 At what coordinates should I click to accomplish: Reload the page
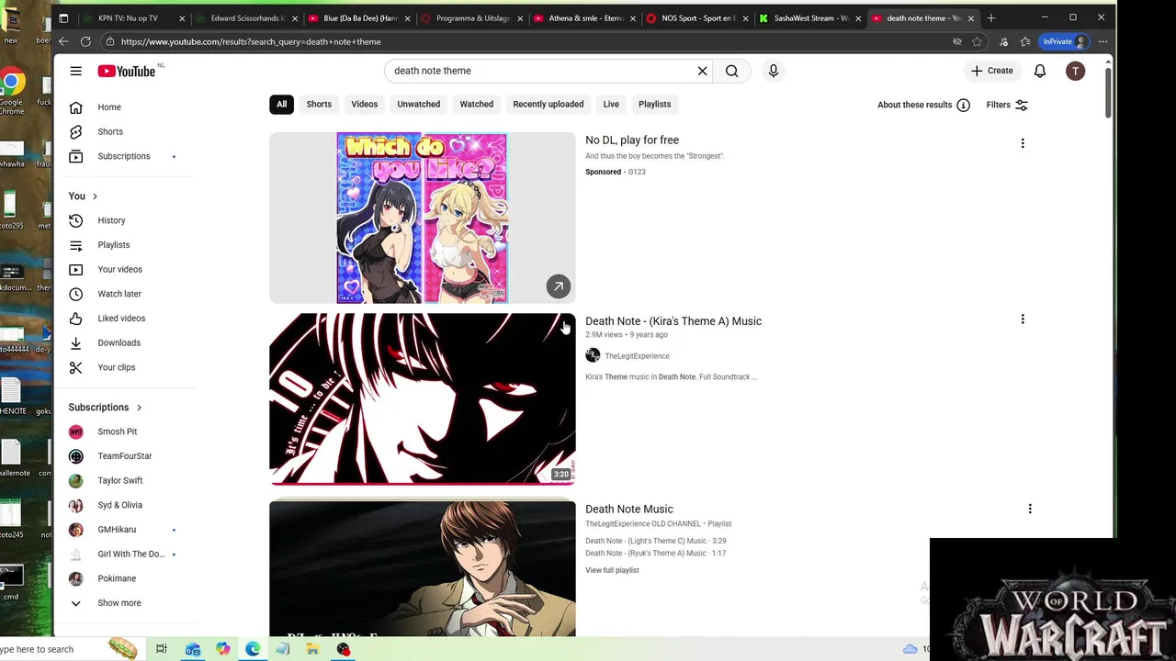tap(85, 41)
